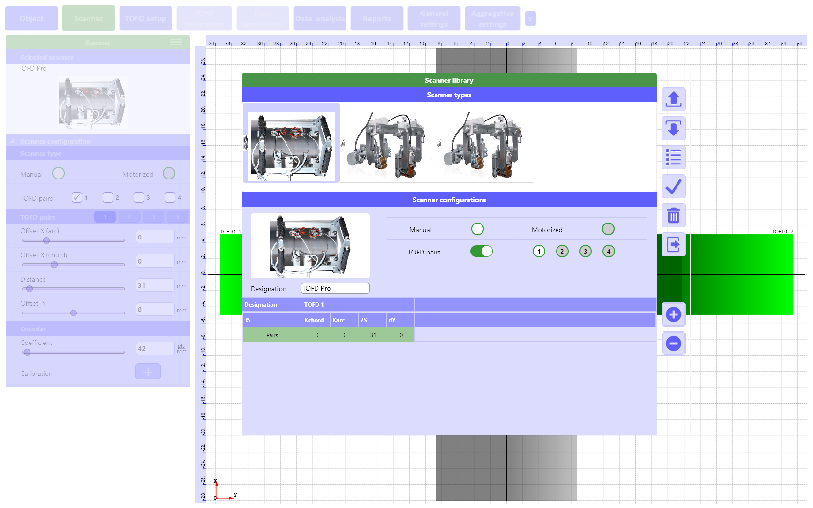Open the Reports tab
This screenshot has width=813, height=508.
click(376, 19)
